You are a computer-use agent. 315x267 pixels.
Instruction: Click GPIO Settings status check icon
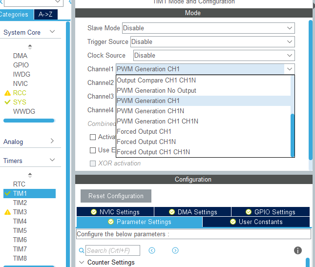pyautogui.click(x=249, y=212)
